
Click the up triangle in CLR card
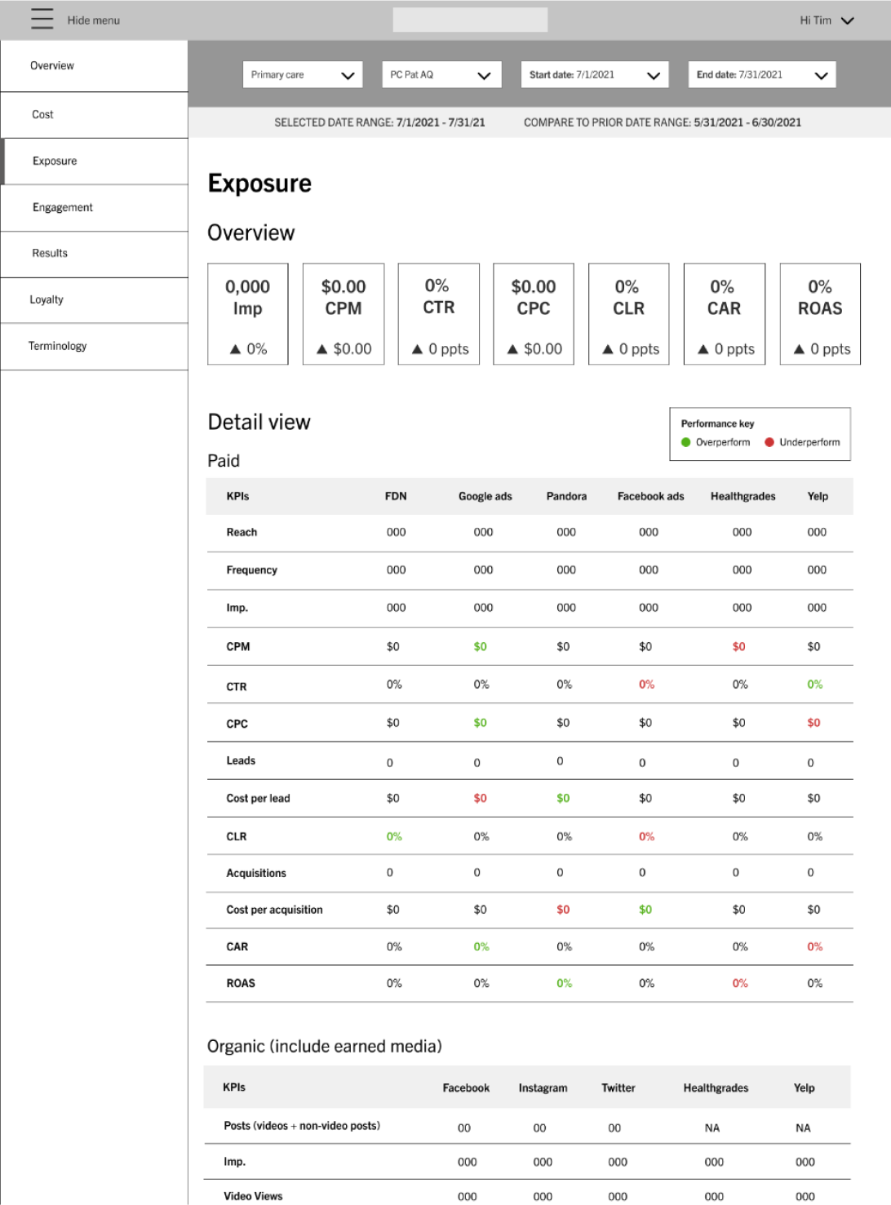(607, 349)
